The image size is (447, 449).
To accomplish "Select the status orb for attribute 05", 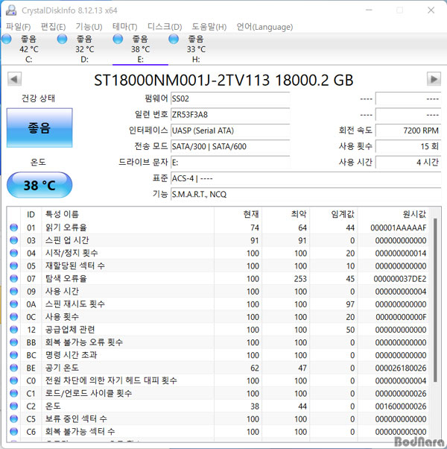I will tap(13, 266).
